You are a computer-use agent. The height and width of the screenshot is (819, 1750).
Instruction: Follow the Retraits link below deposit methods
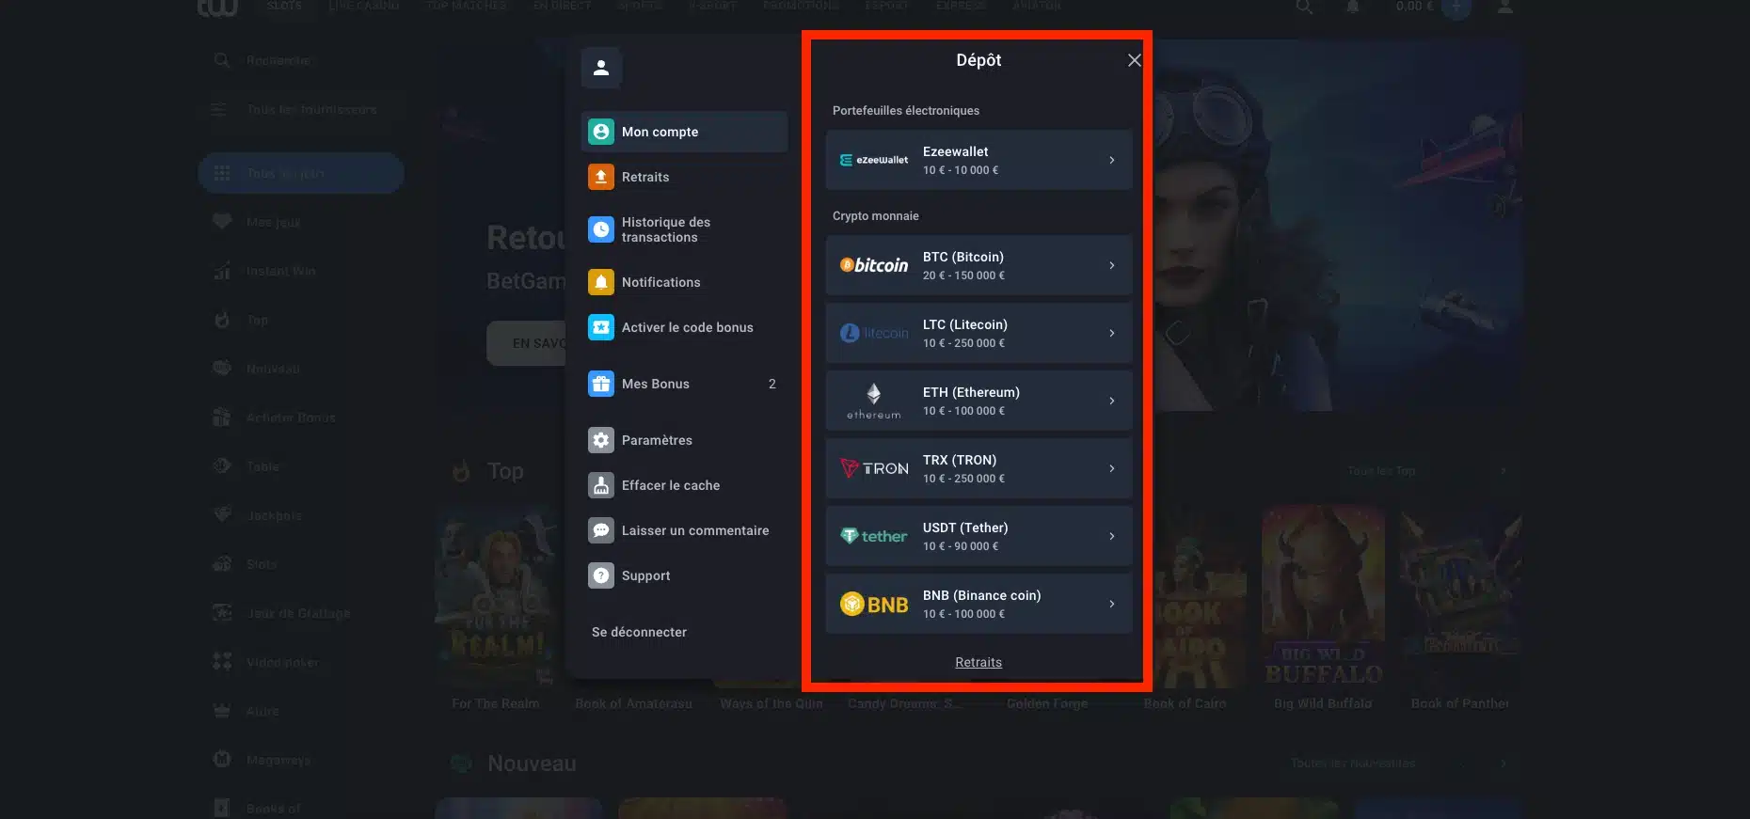pos(978,662)
